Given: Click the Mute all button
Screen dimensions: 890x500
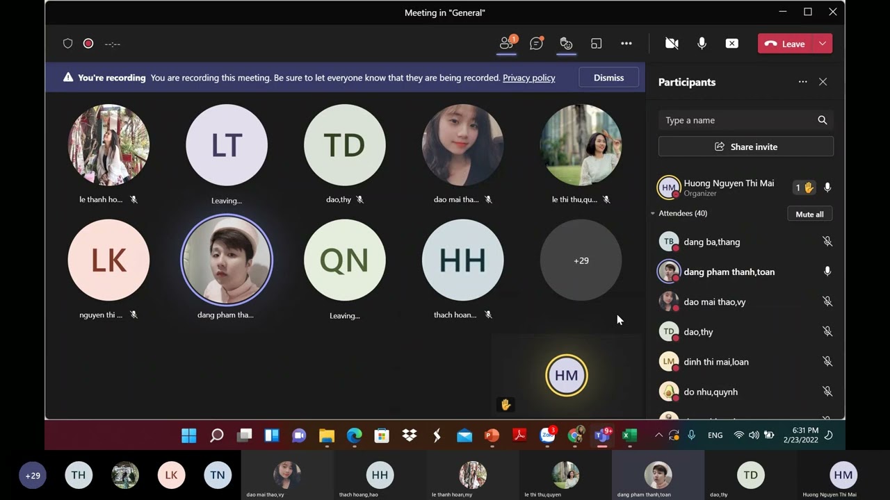Looking at the screenshot, I should point(809,214).
